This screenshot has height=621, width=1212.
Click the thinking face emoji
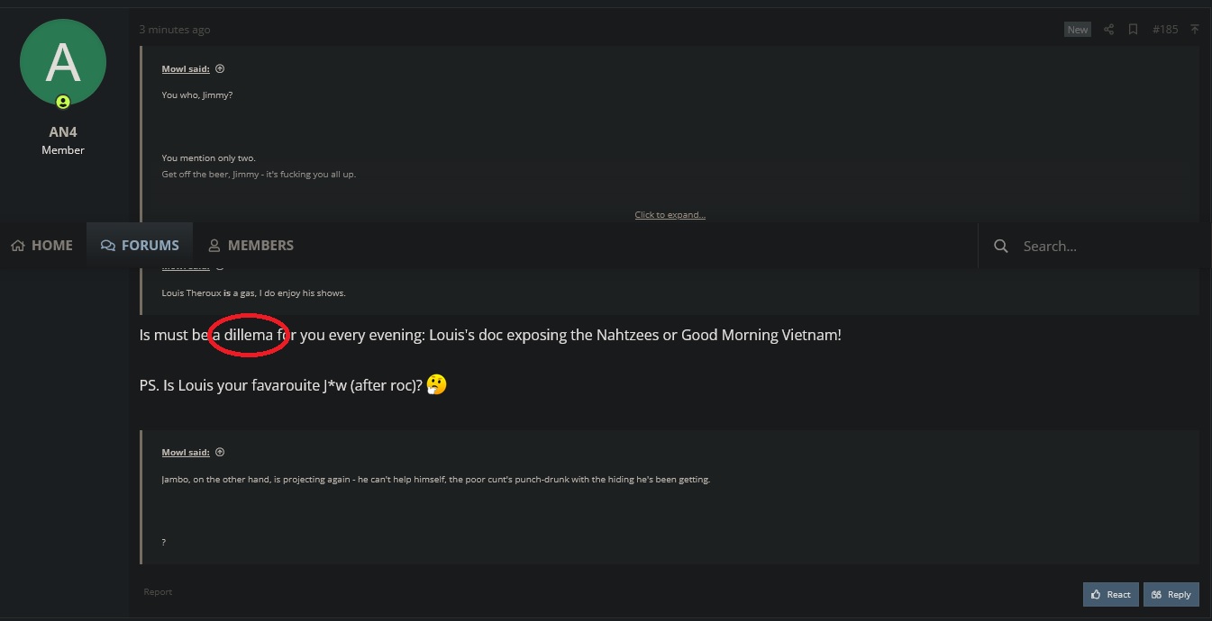point(436,385)
